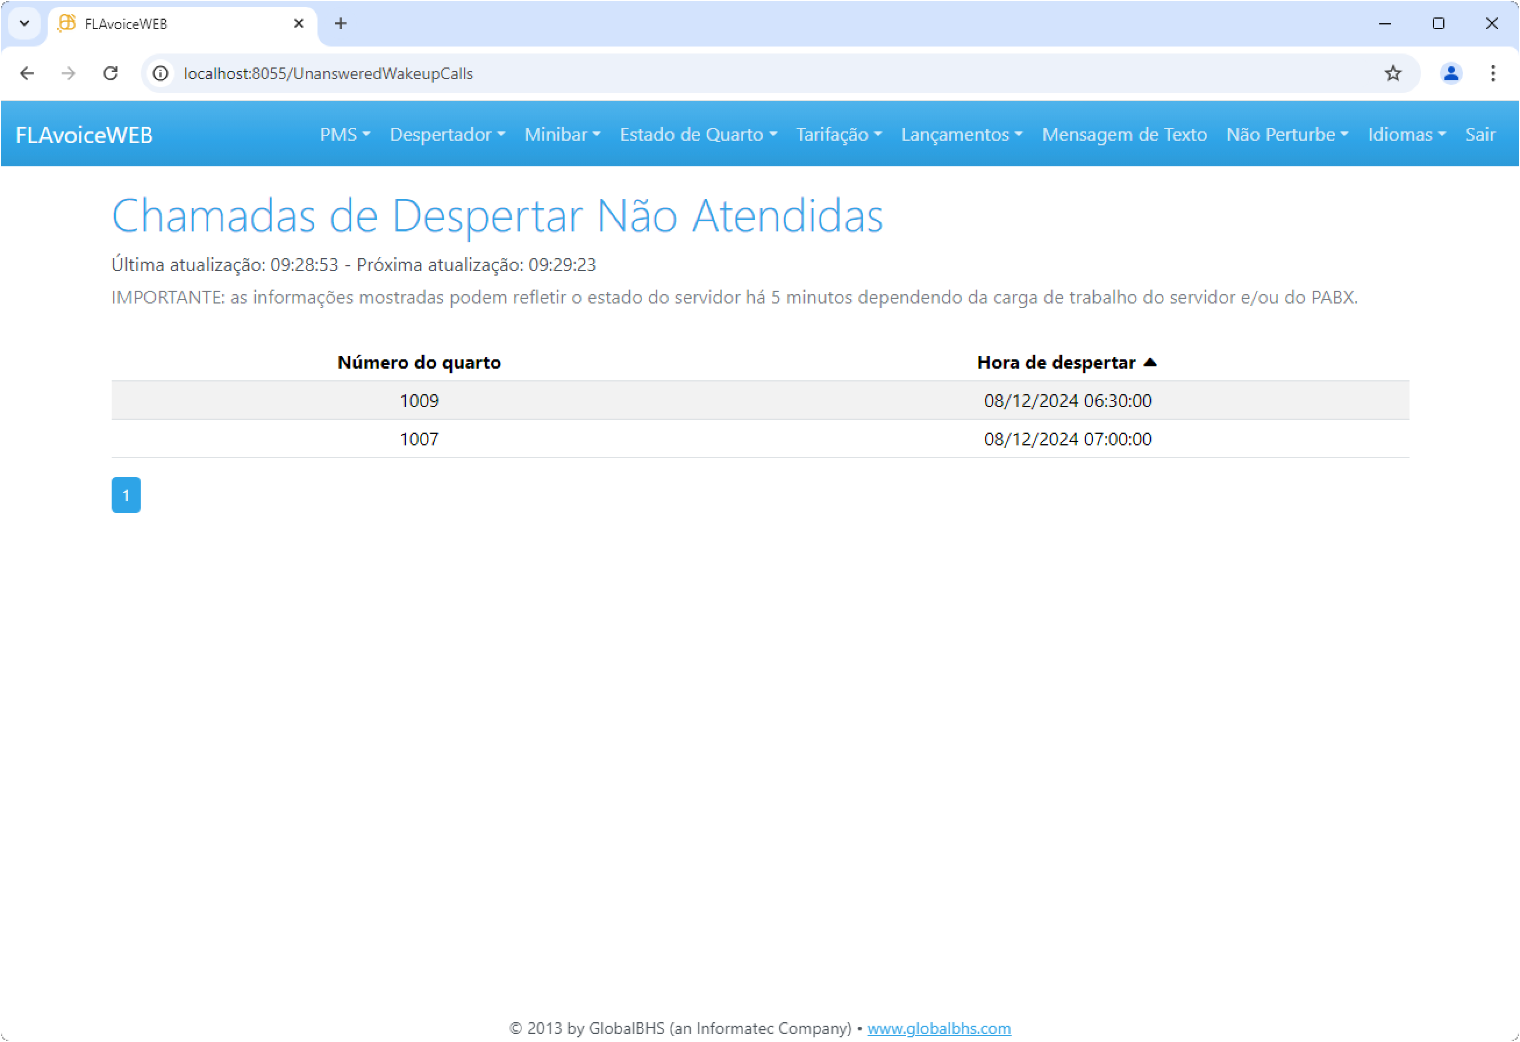1520x1042 pixels.
Task: Expand the PMS dropdown menu
Action: coord(345,134)
